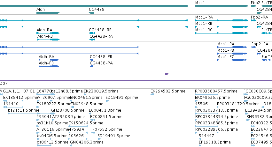Click the CG4438-RB transcript feature
This screenshot has height=147, width=272.
(92, 33)
